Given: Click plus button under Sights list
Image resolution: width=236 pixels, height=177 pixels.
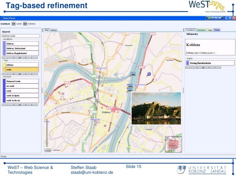Looking at the screenshot, I should [x=215, y=67].
